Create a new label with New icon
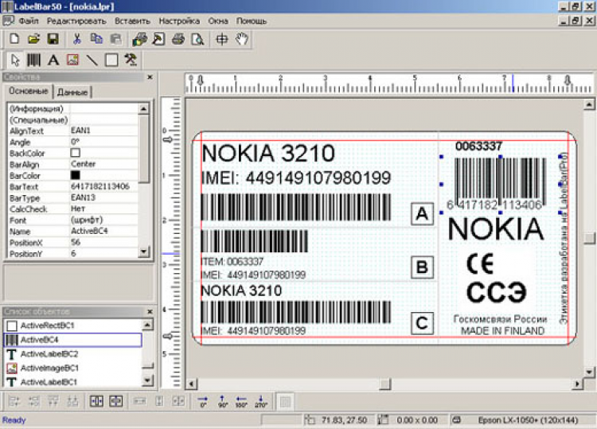 point(14,39)
